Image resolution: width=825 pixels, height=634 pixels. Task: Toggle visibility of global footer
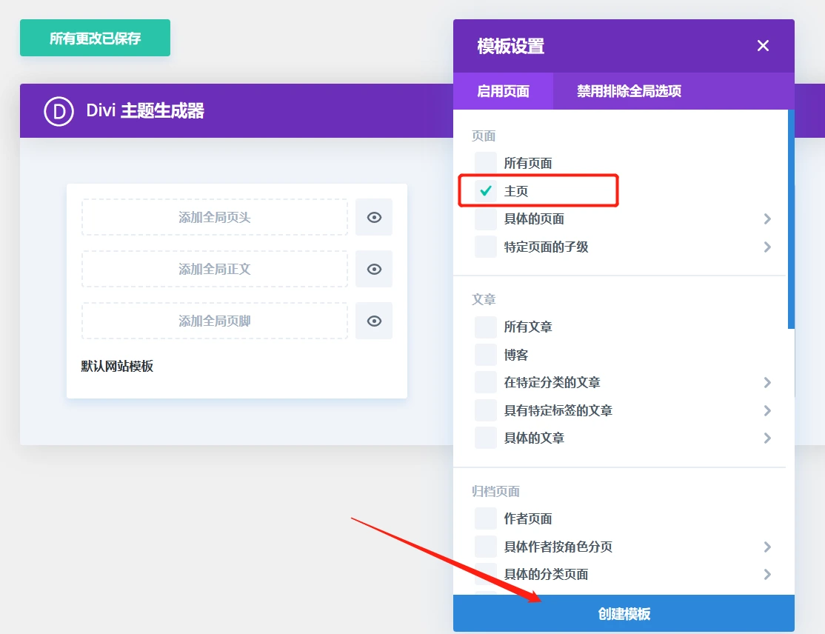click(374, 321)
